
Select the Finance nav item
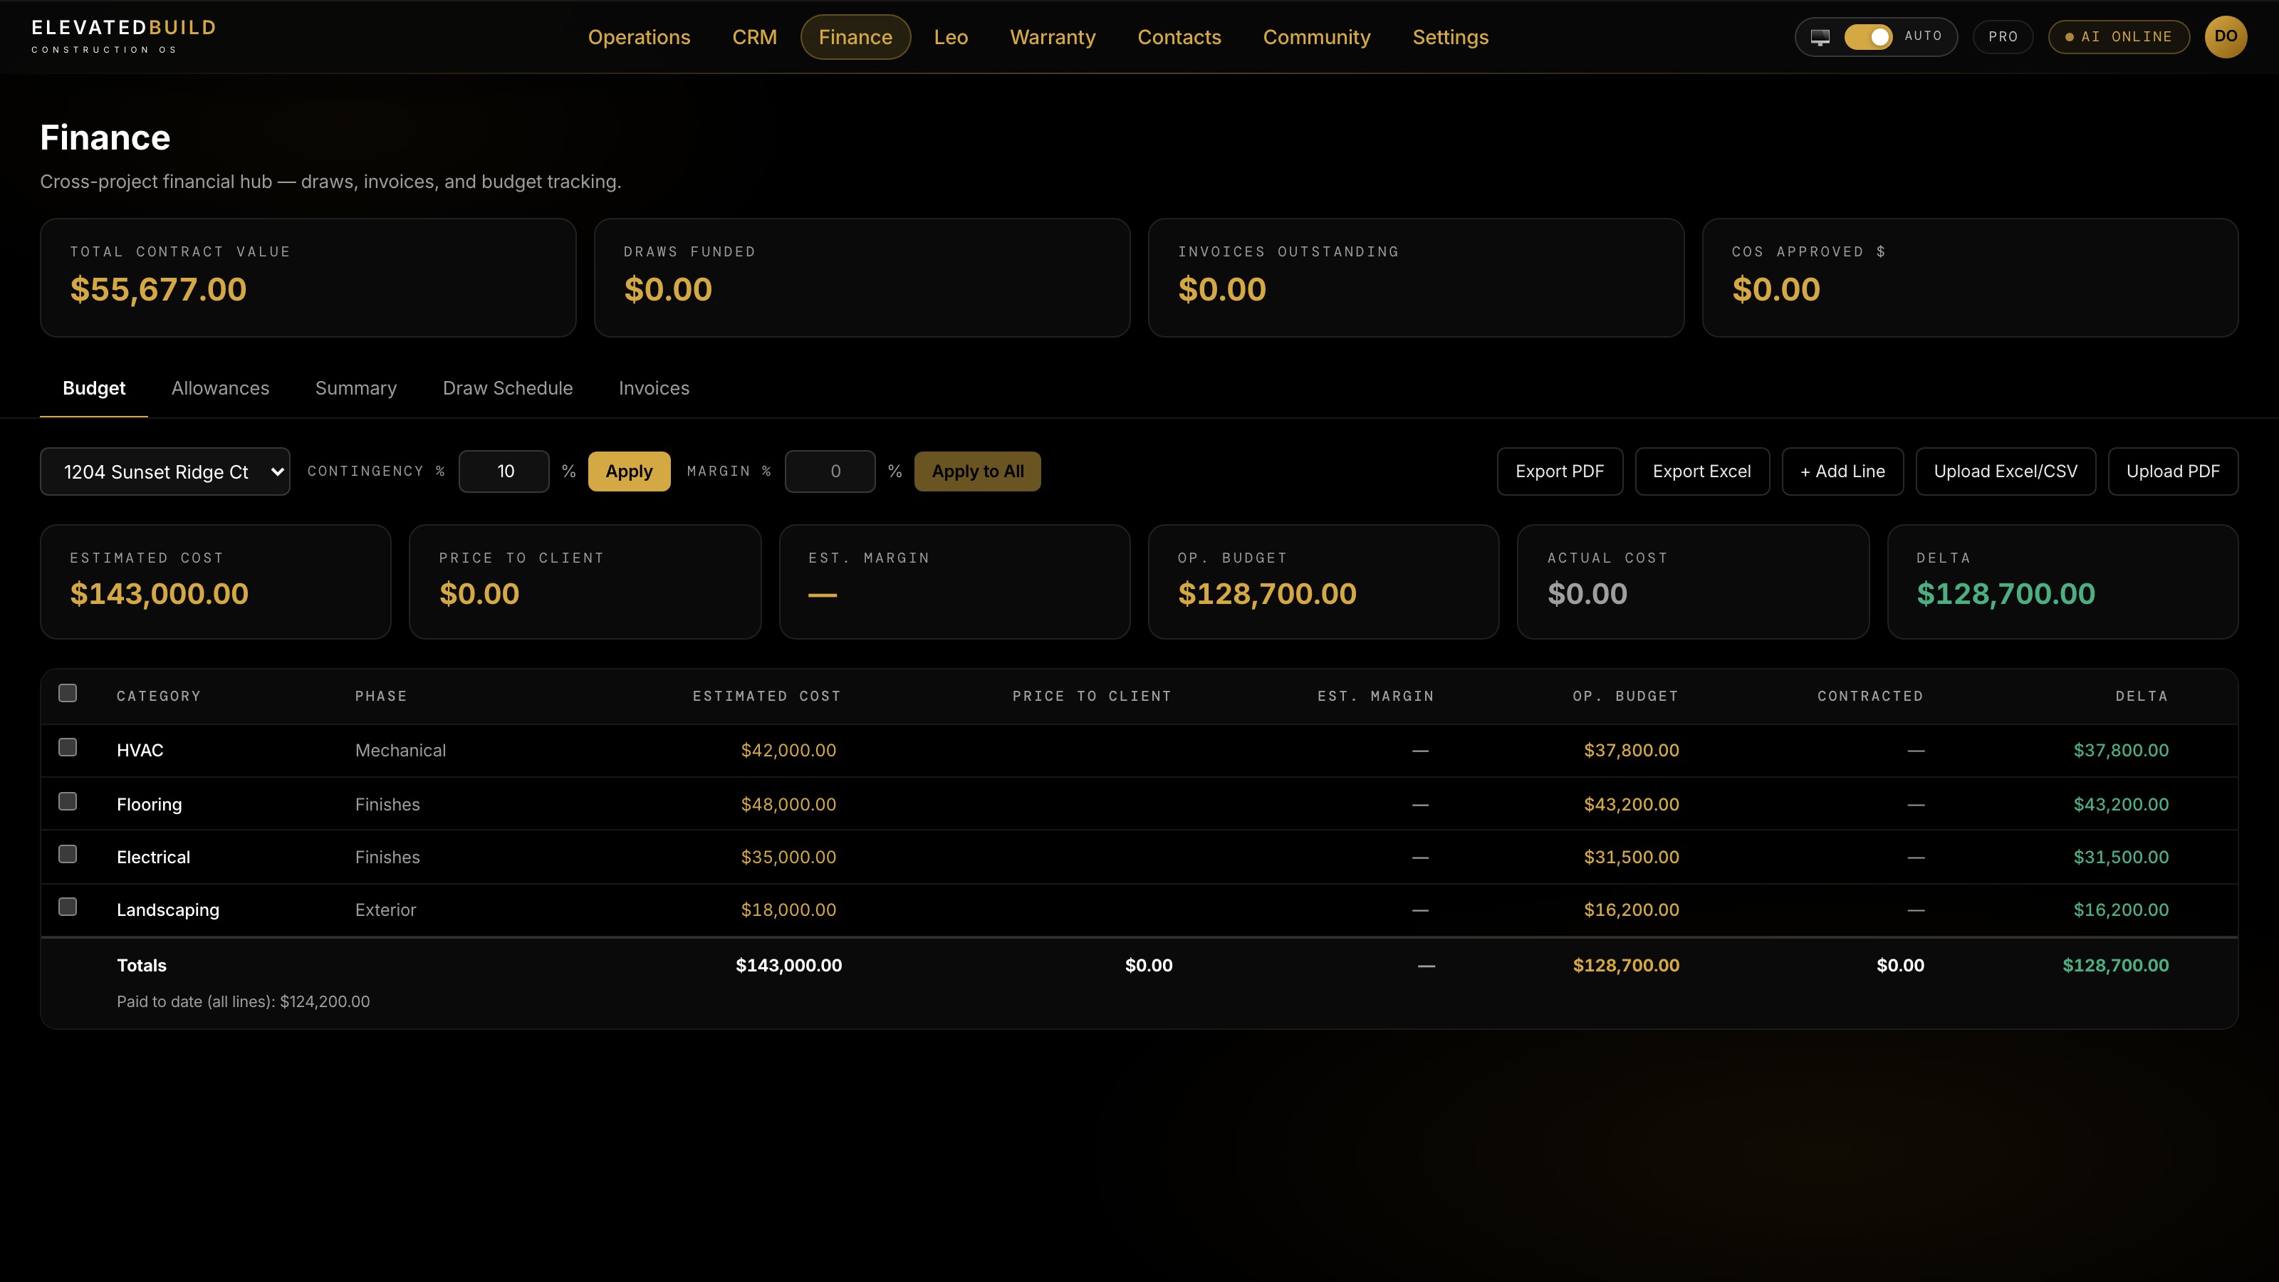click(x=855, y=37)
